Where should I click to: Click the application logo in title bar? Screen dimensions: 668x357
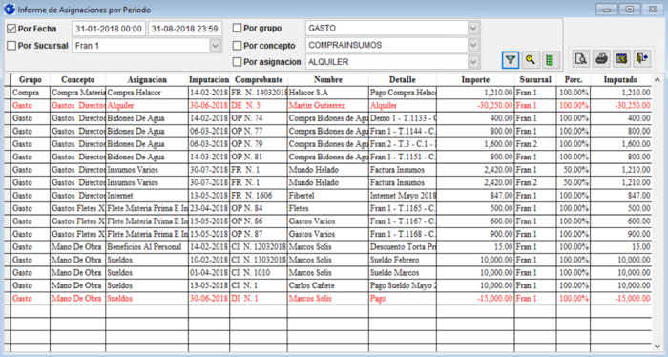coord(9,10)
